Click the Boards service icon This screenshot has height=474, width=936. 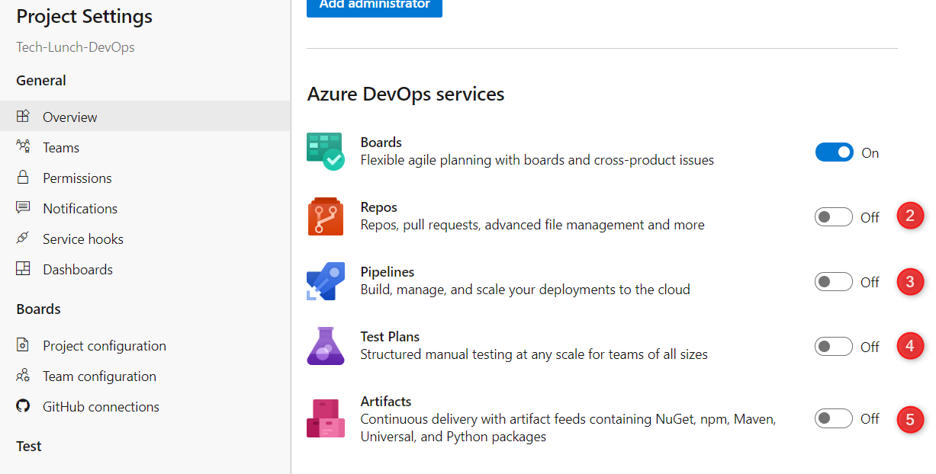pyautogui.click(x=326, y=151)
